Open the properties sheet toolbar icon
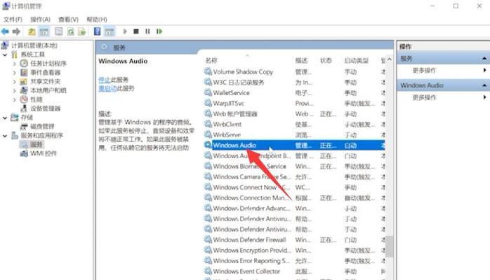490x280 pixels. [58, 31]
